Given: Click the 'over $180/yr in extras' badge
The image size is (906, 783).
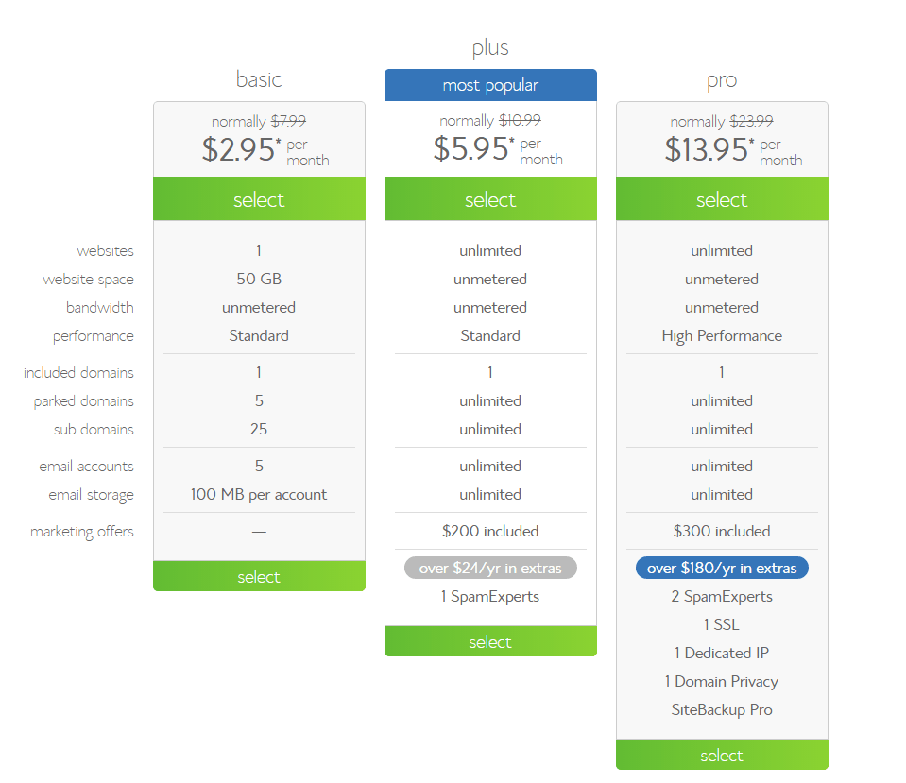Looking at the screenshot, I should click(x=722, y=568).
